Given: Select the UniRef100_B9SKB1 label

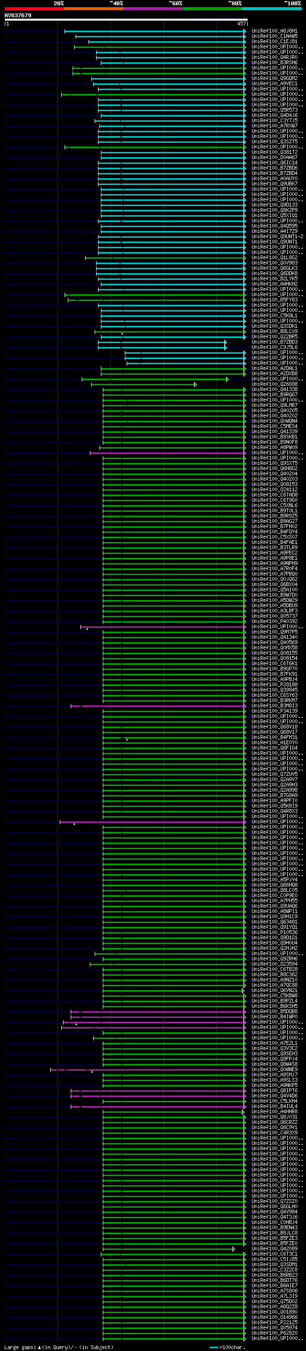Looking at the screenshot, I should [274, 437].
